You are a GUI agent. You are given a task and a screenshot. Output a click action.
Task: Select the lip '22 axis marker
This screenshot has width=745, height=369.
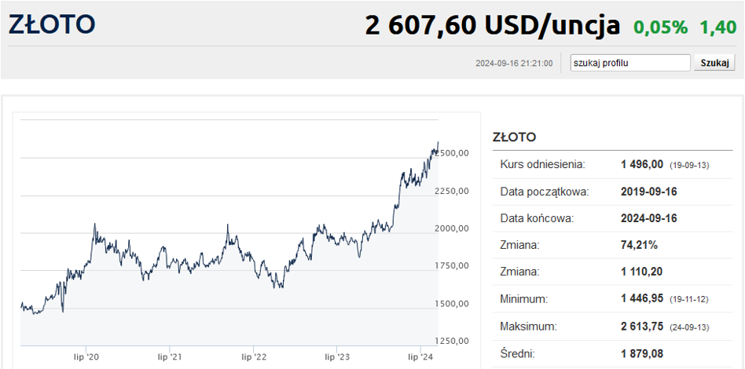tap(253, 357)
